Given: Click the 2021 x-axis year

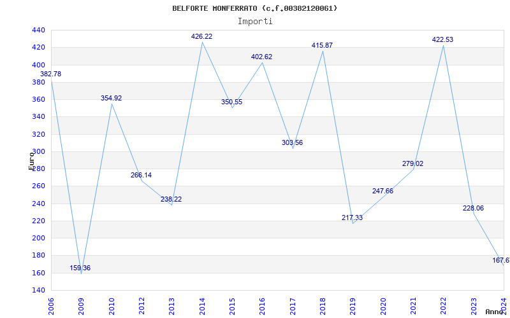Looking at the screenshot, I should (x=413, y=307).
